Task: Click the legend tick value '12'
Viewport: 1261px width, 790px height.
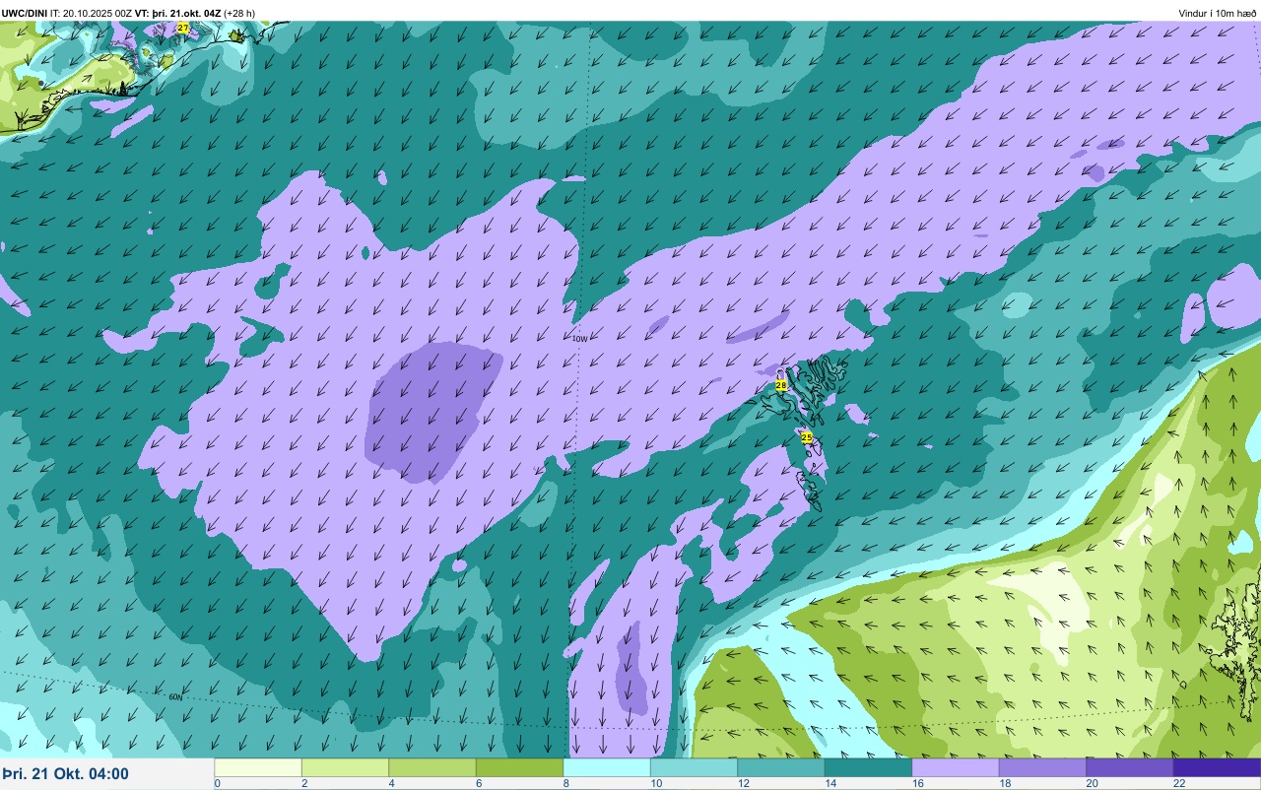Action: click(743, 783)
